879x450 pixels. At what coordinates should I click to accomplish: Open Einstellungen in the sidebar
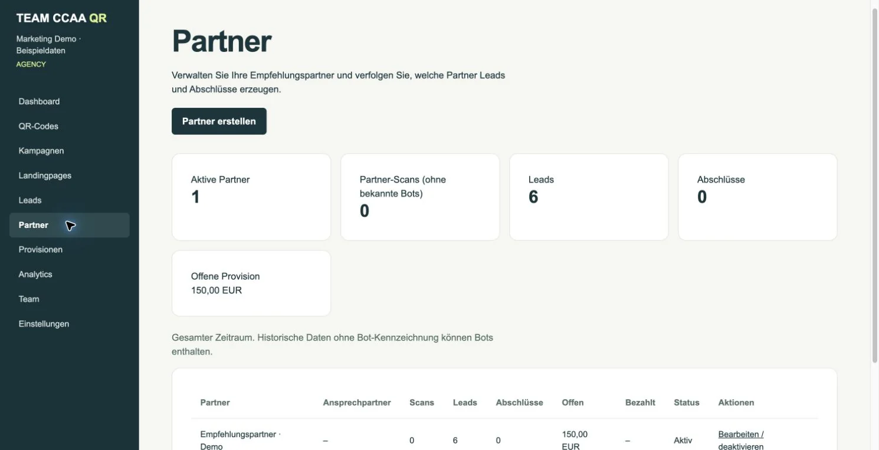(x=69, y=324)
